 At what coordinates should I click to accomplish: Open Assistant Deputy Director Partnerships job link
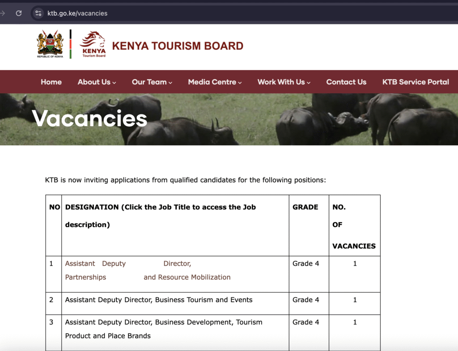point(148,270)
